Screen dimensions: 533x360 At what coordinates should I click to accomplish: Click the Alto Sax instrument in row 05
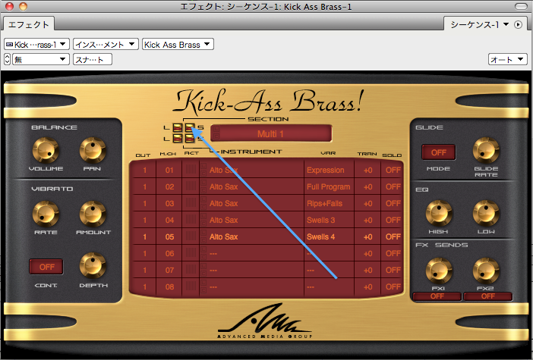click(x=223, y=236)
